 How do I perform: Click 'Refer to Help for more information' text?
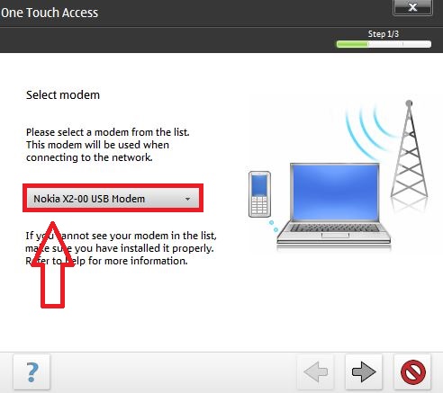tap(106, 261)
